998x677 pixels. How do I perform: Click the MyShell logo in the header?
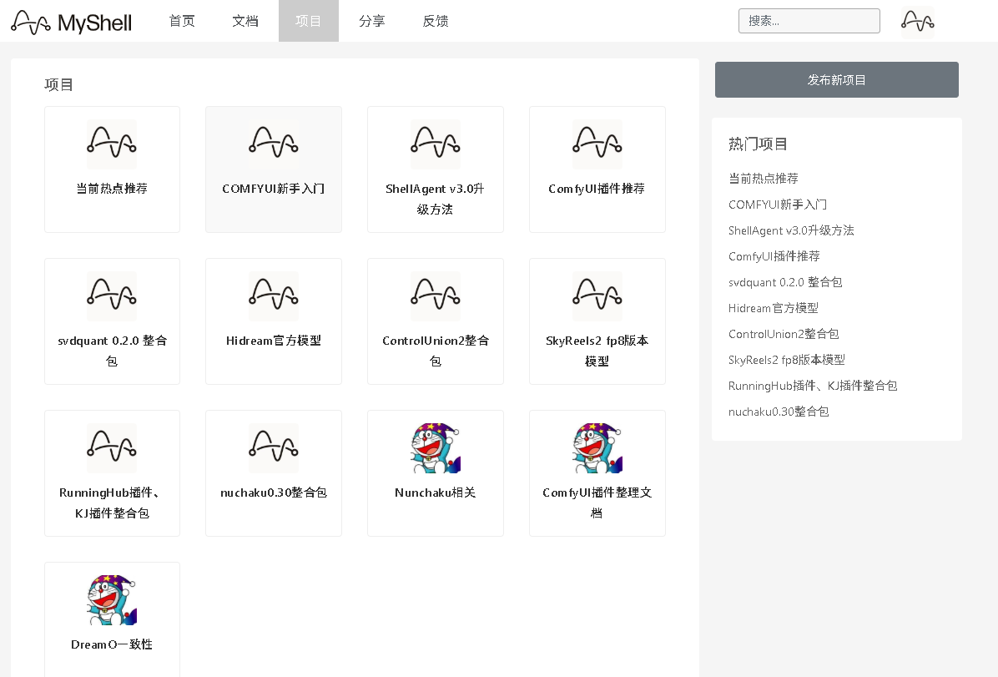coord(71,22)
